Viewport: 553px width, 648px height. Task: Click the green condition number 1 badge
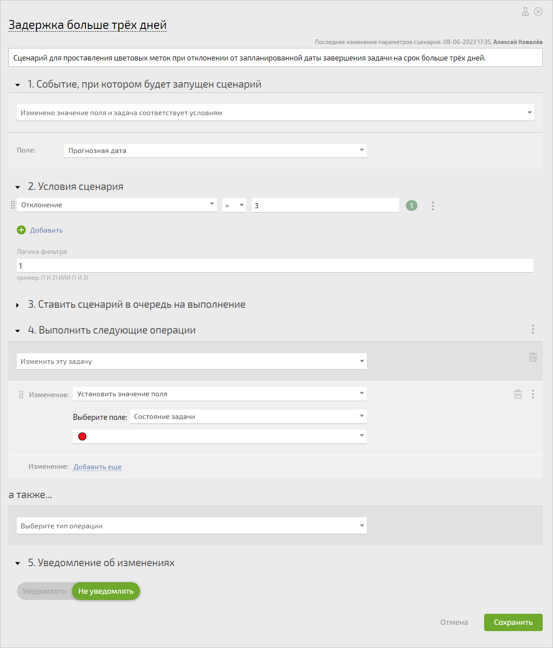tap(412, 205)
